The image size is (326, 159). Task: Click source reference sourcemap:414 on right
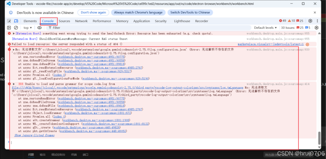(278, 84)
